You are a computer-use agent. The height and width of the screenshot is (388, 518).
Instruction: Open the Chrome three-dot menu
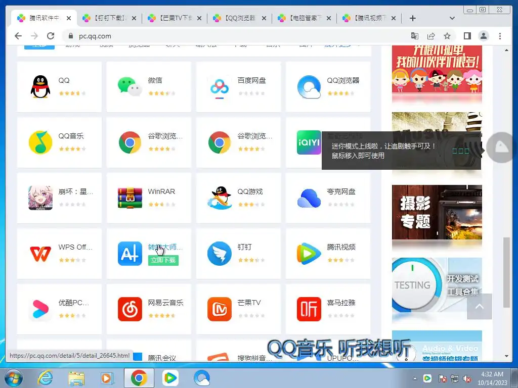click(x=500, y=36)
